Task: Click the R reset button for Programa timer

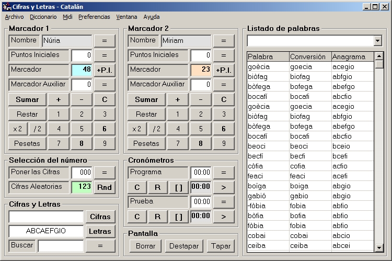Action: tap(157, 187)
